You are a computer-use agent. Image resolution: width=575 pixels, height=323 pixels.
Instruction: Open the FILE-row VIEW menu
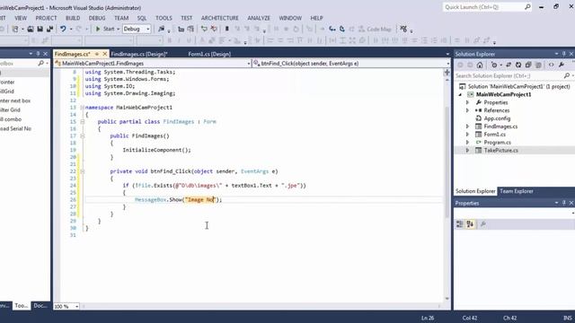coord(21,18)
